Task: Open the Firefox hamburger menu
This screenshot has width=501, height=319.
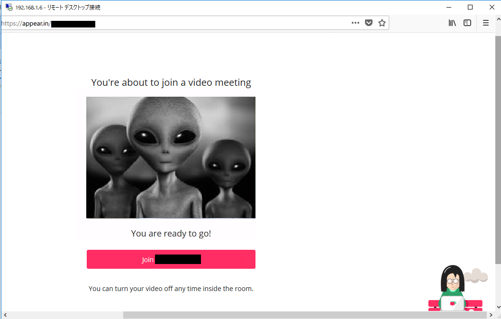Action: point(486,23)
